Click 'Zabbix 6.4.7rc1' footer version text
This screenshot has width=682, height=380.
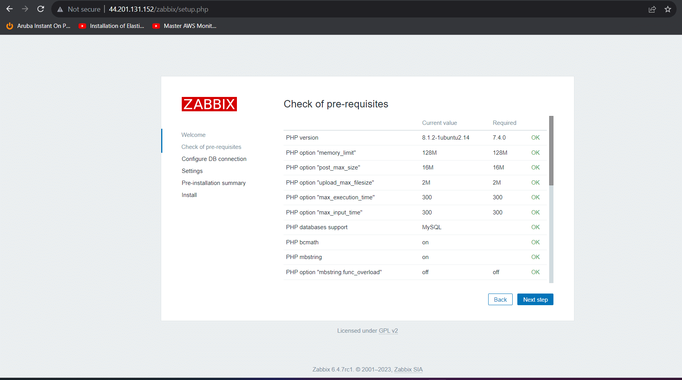click(x=332, y=370)
